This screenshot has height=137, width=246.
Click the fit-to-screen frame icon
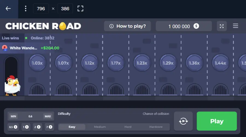point(80,8)
